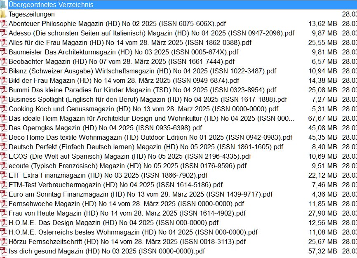Select ecoute Typisch Französisch file
The height and width of the screenshot is (258, 357).
coord(127,166)
